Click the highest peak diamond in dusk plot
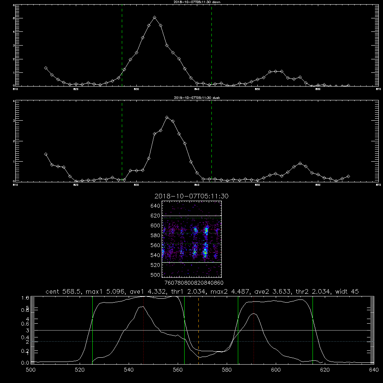383x383 pixels. pyautogui.click(x=167, y=118)
